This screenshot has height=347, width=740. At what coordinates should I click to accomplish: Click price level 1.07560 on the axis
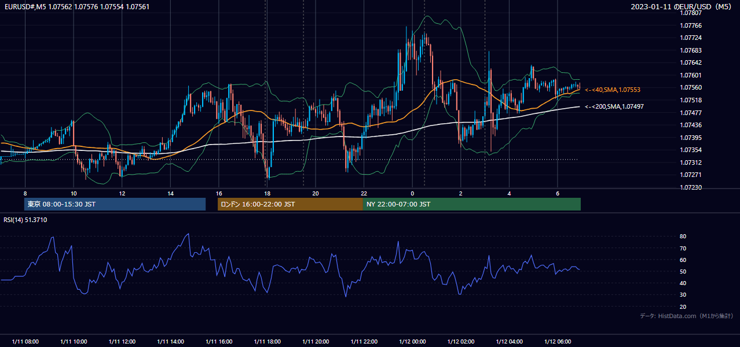point(691,87)
